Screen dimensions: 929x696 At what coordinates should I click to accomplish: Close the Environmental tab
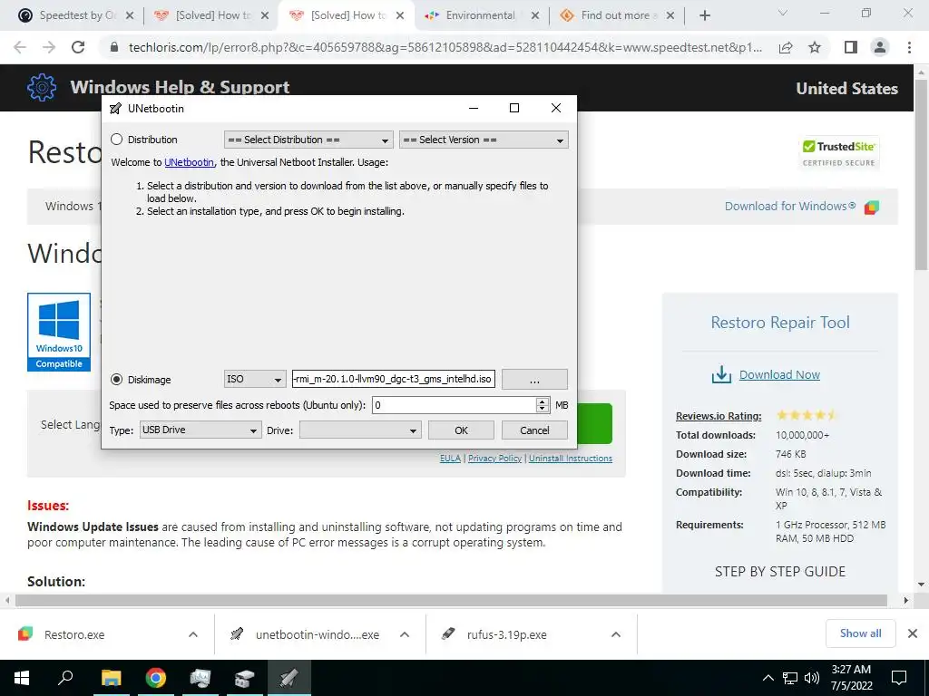point(535,15)
